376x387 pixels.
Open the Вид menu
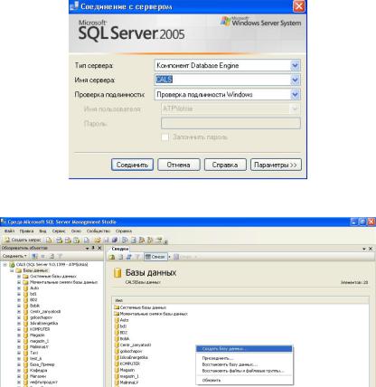[42, 231]
